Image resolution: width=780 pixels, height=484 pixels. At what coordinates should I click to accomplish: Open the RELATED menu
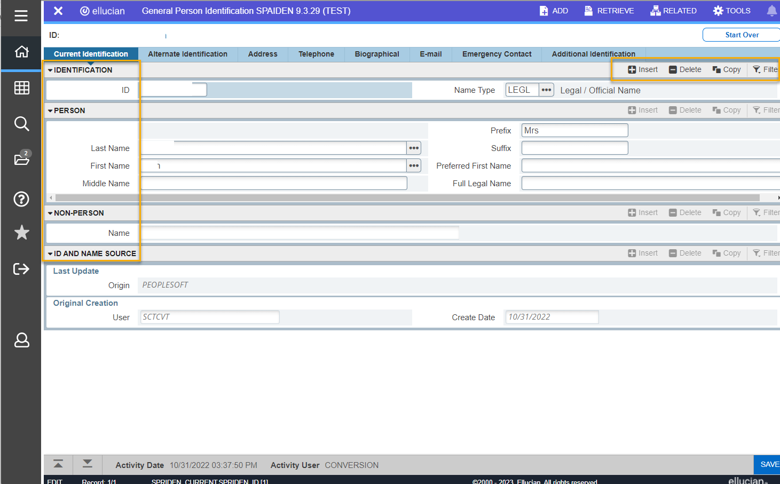[673, 11]
